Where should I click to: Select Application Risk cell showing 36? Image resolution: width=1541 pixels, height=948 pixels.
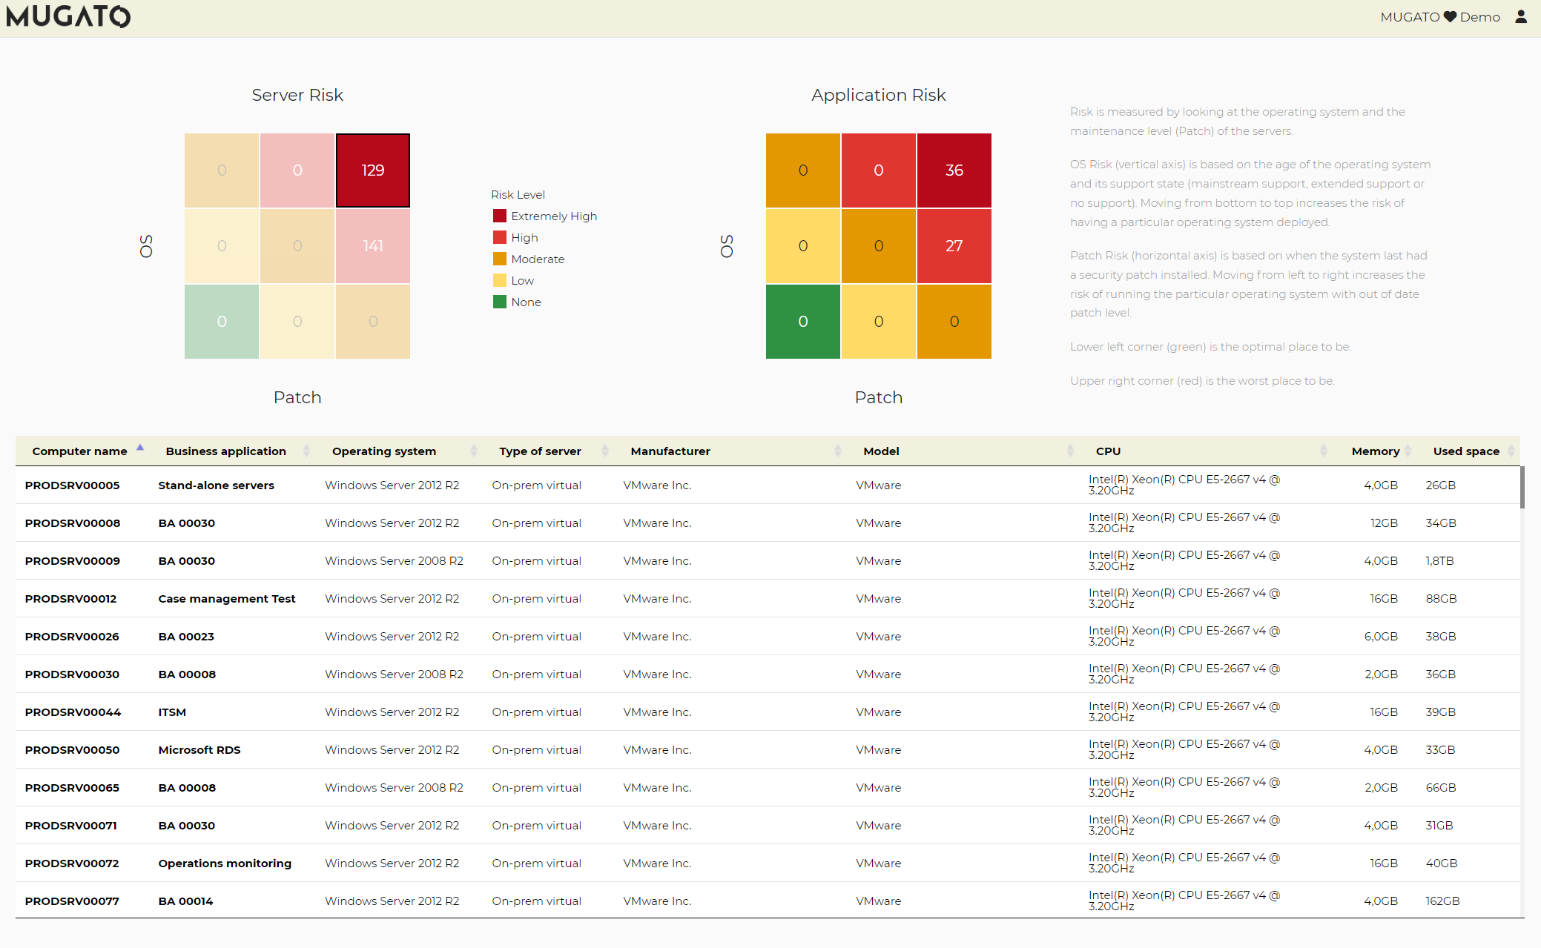pyautogui.click(x=954, y=170)
